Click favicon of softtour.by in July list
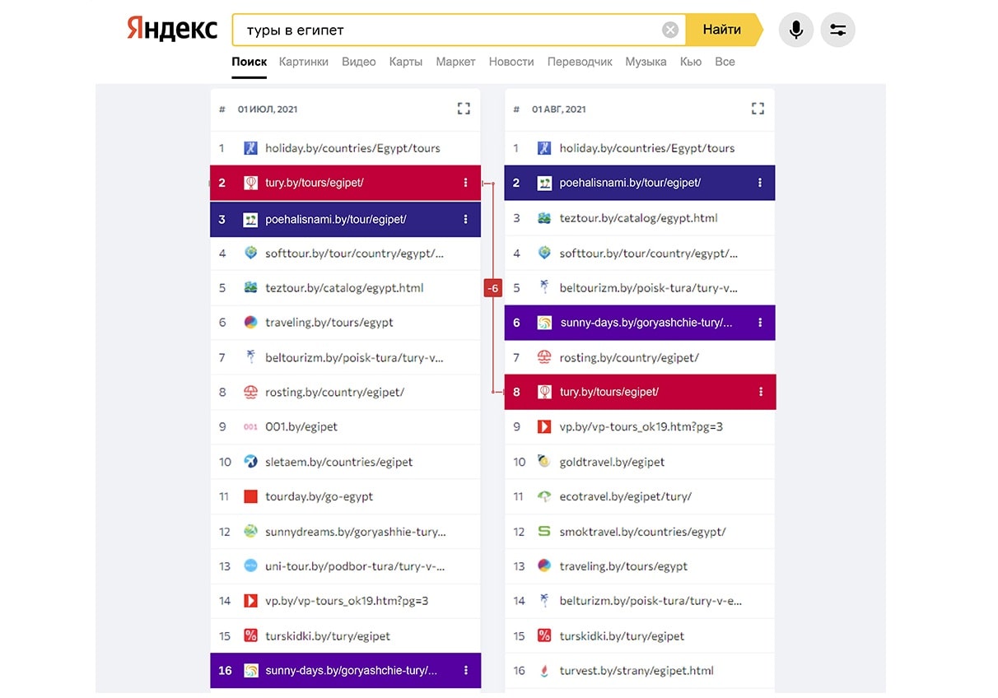Screen dimensions: 998x698 (x=250, y=253)
